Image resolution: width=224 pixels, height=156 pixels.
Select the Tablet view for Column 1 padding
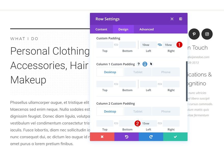coord(138,72)
